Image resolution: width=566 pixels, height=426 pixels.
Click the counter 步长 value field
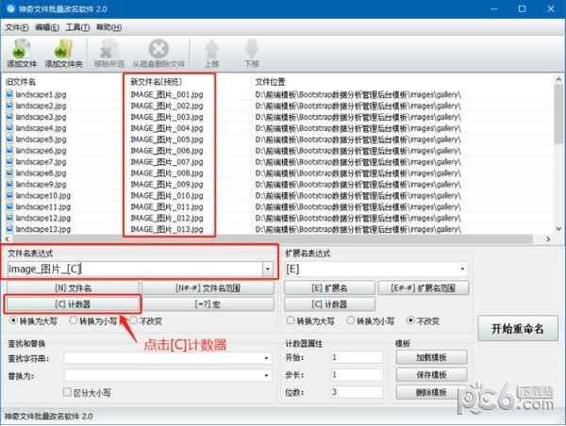[x=357, y=375]
